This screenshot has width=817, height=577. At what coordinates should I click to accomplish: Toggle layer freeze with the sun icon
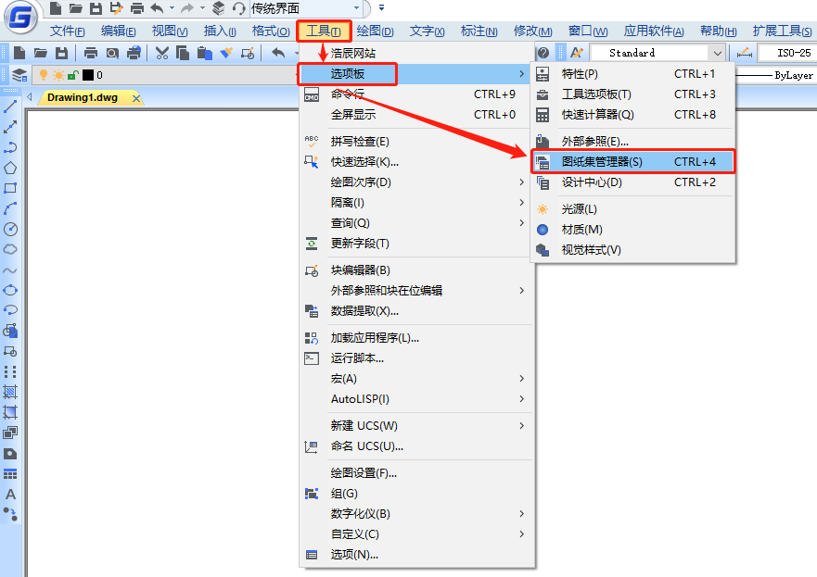59,75
